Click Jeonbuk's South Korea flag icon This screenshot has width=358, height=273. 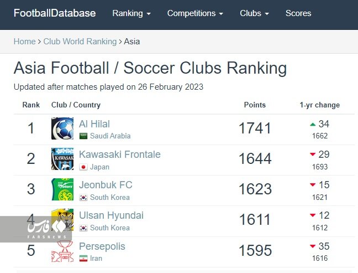pyautogui.click(x=83, y=197)
